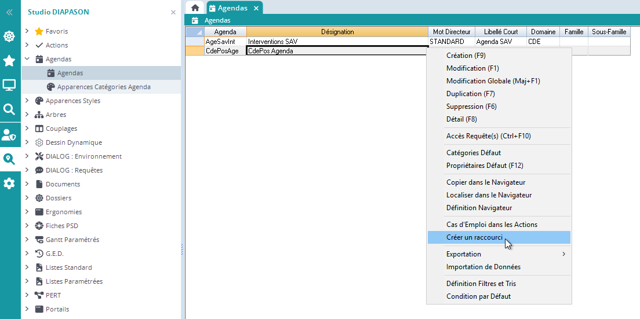Screen dimensions: 640x319
Task: Click the monitor icon in left sidebar
Action: [x=9, y=85]
